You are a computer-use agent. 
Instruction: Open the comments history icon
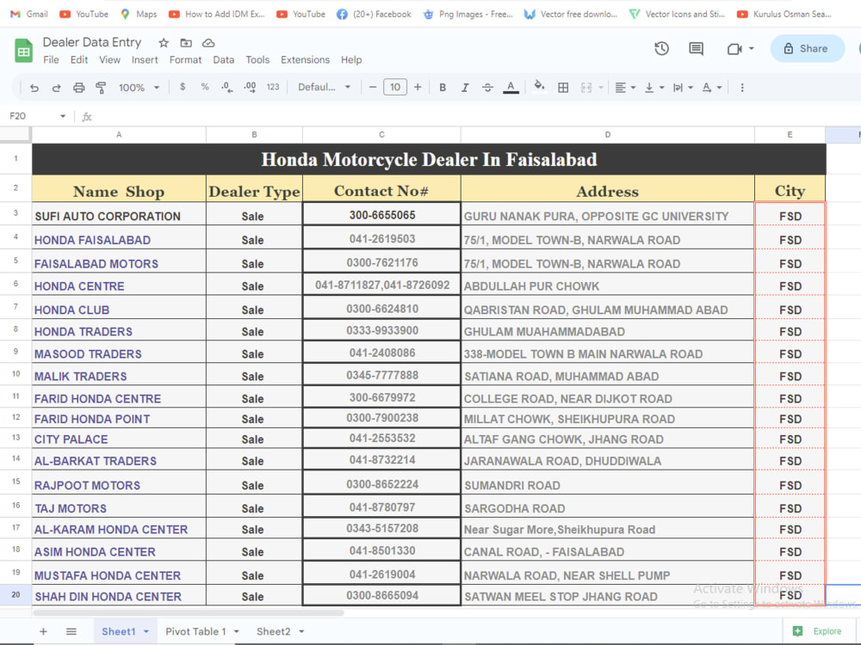click(x=696, y=49)
